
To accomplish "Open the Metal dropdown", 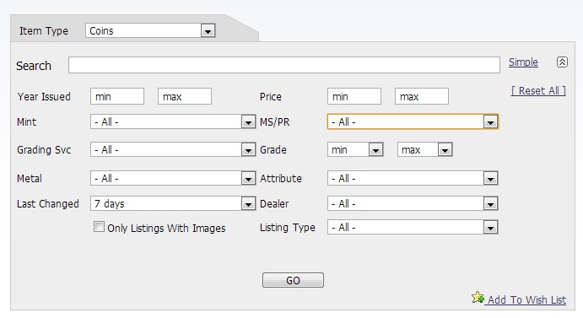I will [x=173, y=178].
